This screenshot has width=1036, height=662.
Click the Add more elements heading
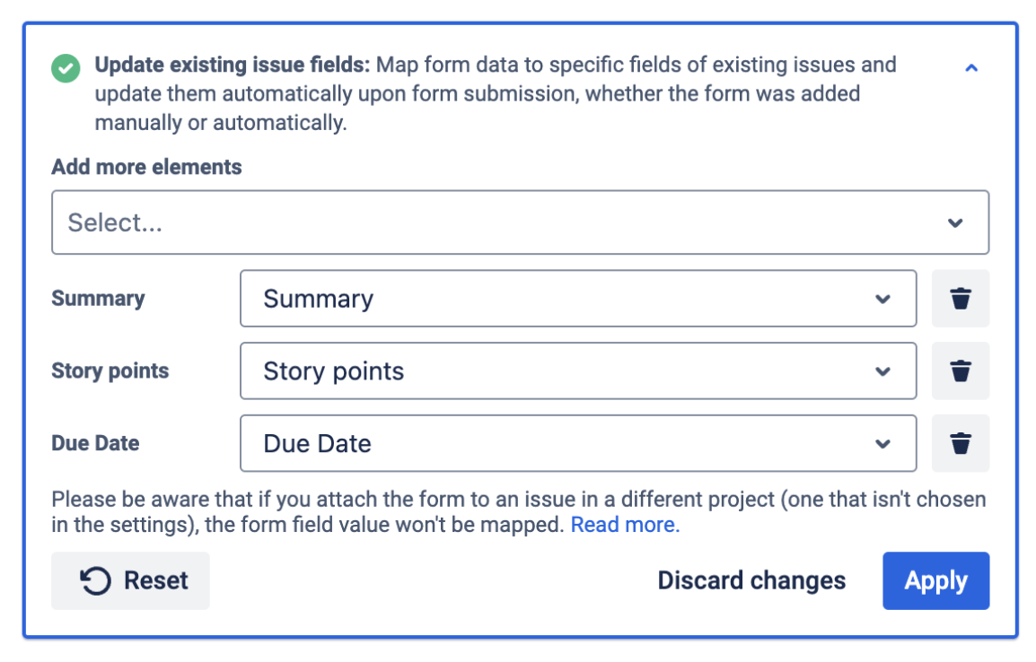[x=146, y=167]
